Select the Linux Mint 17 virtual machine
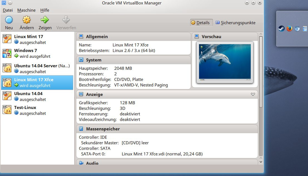The width and height of the screenshot is (308, 176). (x=37, y=39)
